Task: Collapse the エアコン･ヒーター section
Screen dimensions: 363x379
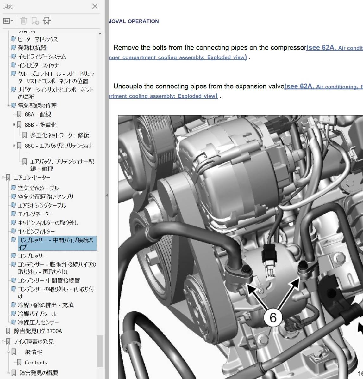Action: pyautogui.click(x=3, y=177)
